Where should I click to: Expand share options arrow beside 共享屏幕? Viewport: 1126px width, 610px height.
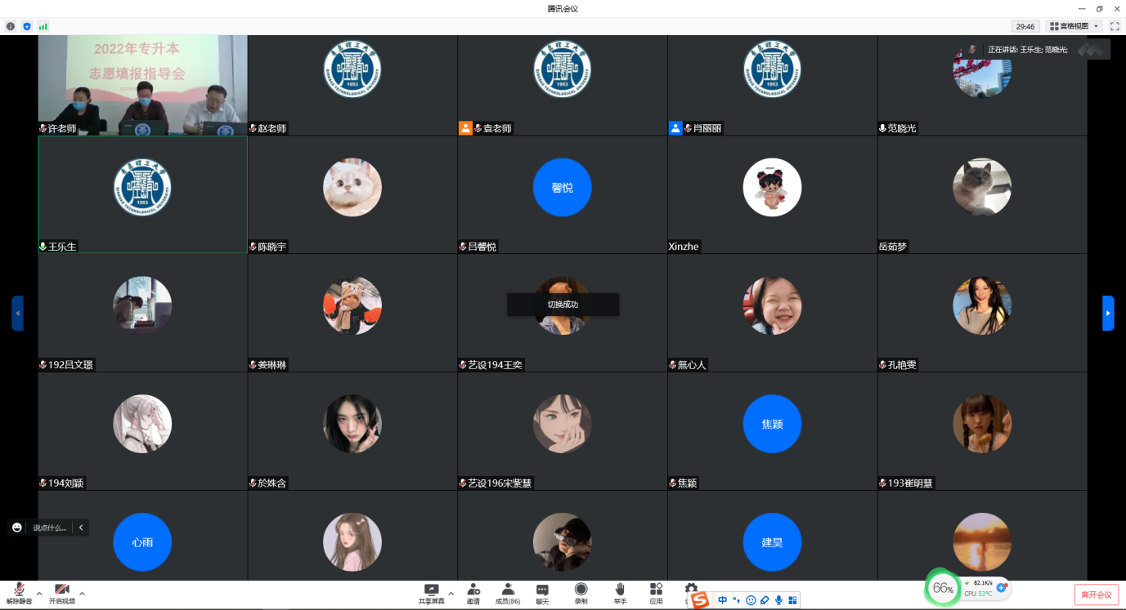coord(451,593)
